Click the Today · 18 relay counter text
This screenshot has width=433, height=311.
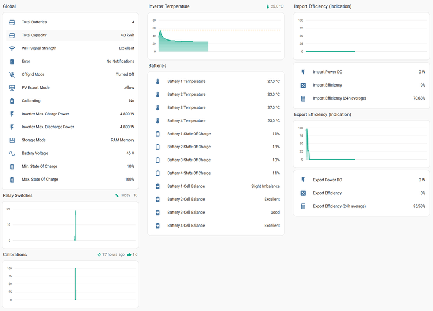click(129, 195)
